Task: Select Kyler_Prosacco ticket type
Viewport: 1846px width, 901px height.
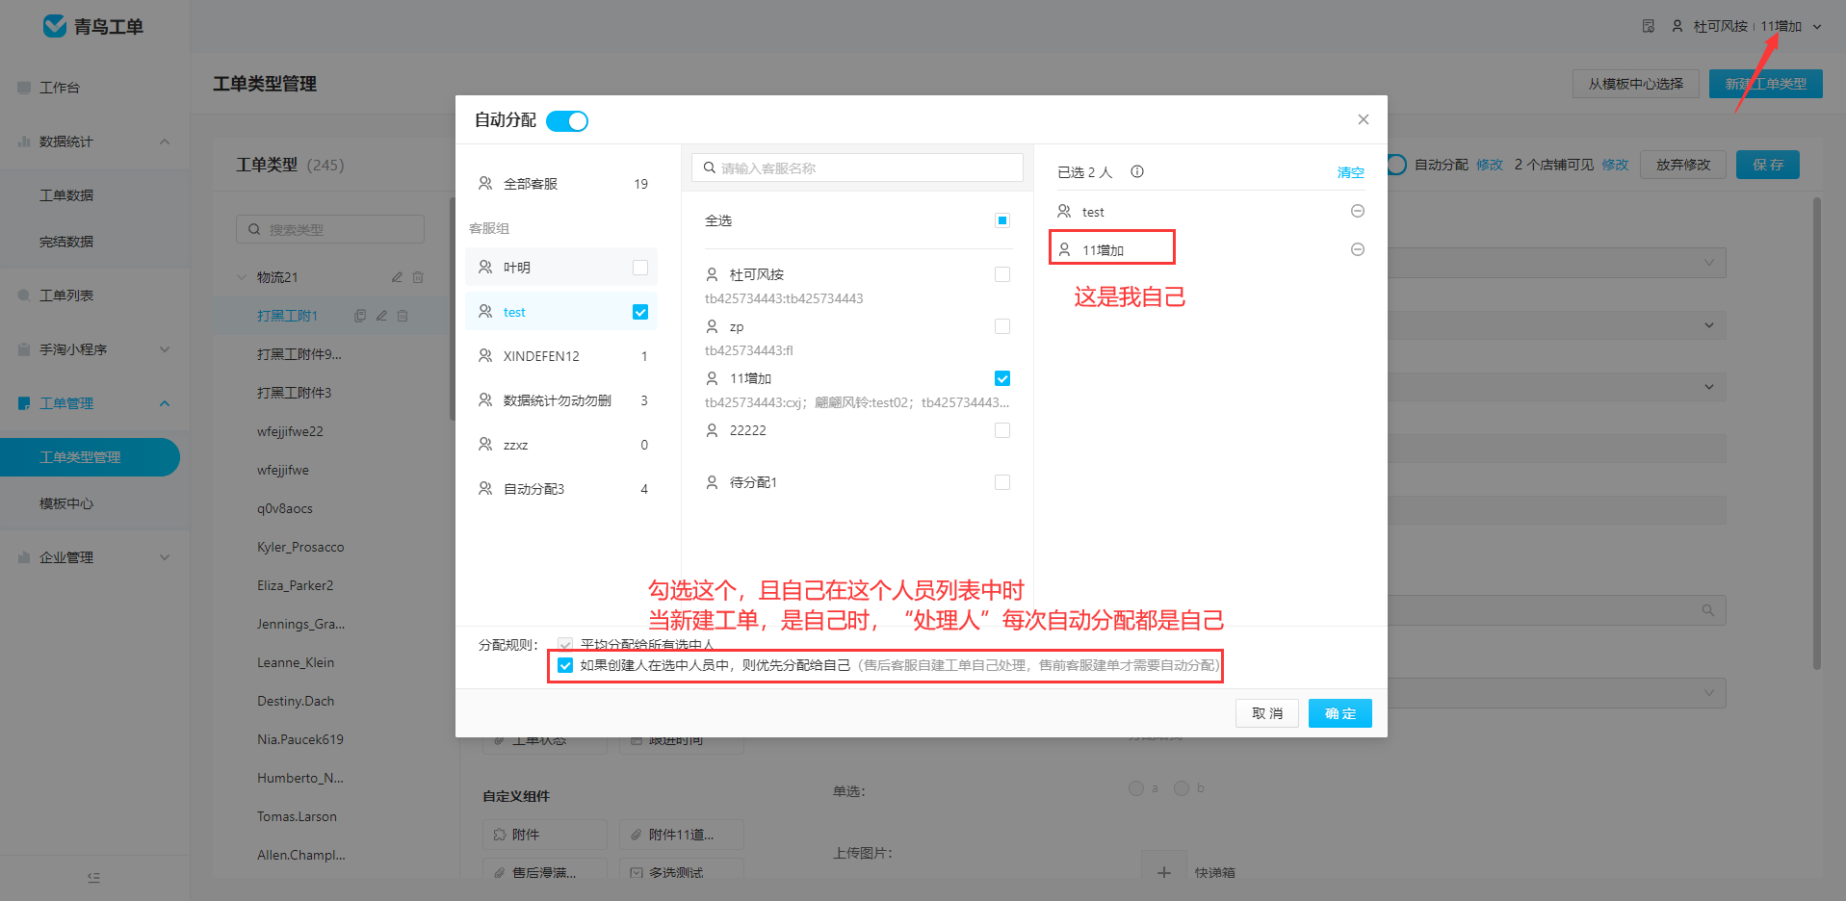Action: click(300, 547)
